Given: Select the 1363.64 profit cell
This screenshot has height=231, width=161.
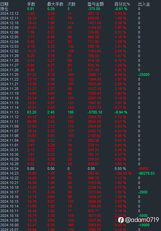Looking at the screenshot, I should point(94,51).
